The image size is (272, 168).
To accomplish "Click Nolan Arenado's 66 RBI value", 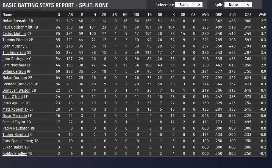I will (137, 21).
